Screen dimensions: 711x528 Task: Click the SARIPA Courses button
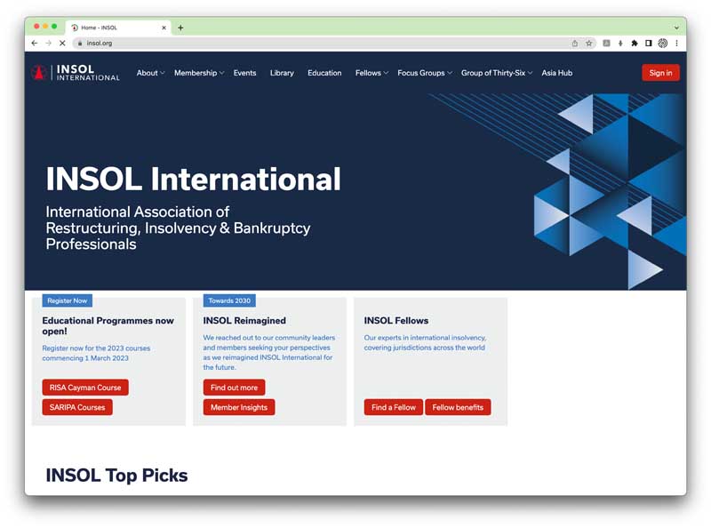coord(77,407)
